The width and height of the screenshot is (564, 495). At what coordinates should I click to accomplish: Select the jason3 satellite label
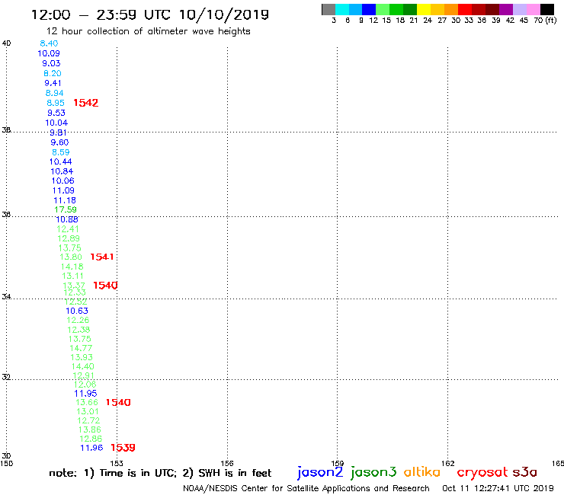click(373, 472)
